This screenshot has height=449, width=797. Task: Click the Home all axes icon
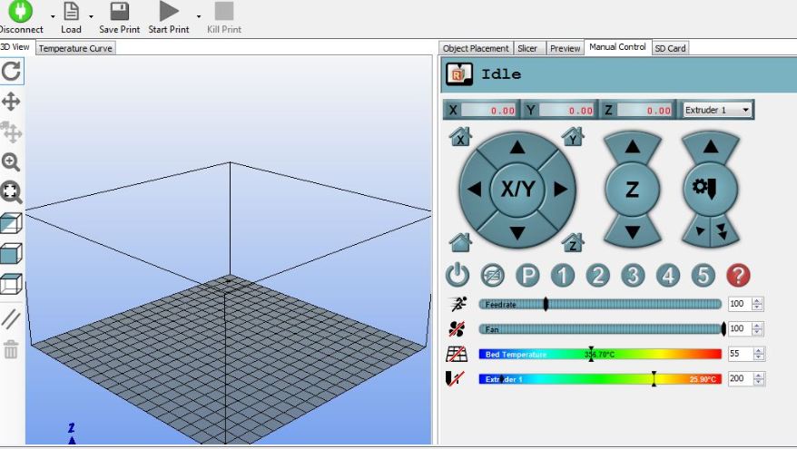(x=460, y=243)
